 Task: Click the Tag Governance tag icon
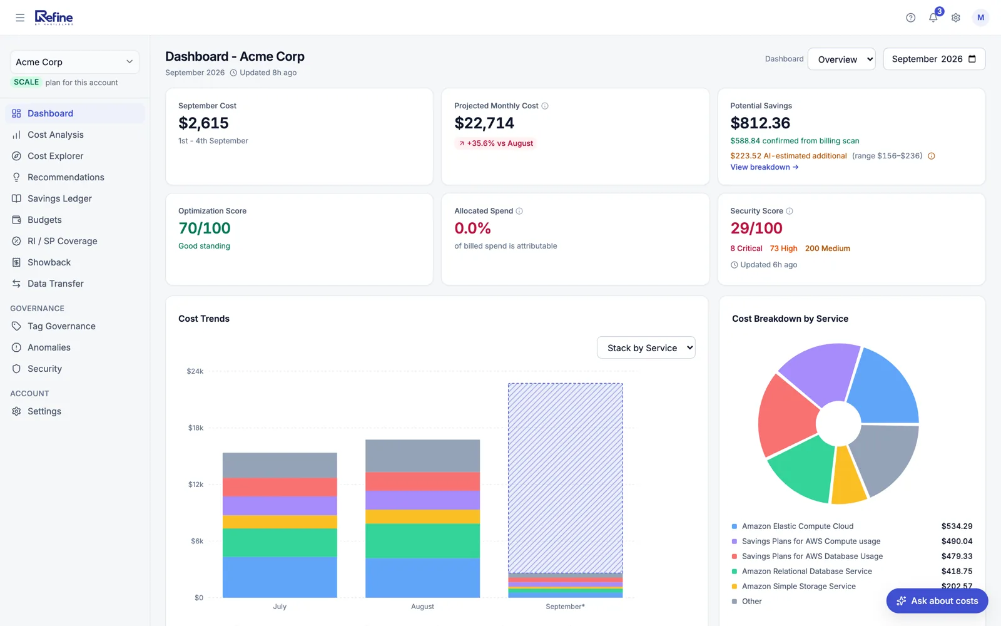[16, 326]
